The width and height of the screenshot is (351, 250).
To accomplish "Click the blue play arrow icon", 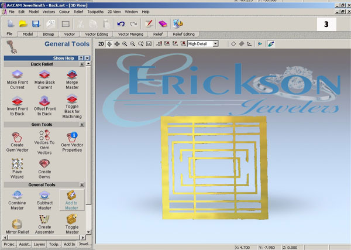I will coord(260,44).
